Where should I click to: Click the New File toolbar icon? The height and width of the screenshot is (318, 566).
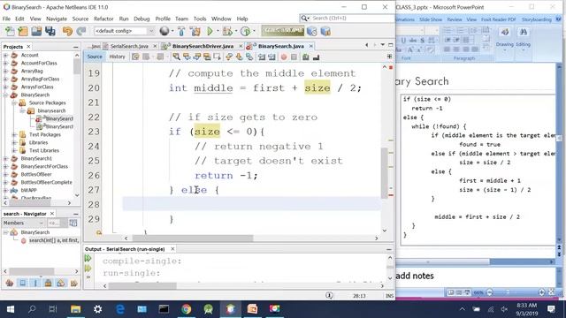10,32
